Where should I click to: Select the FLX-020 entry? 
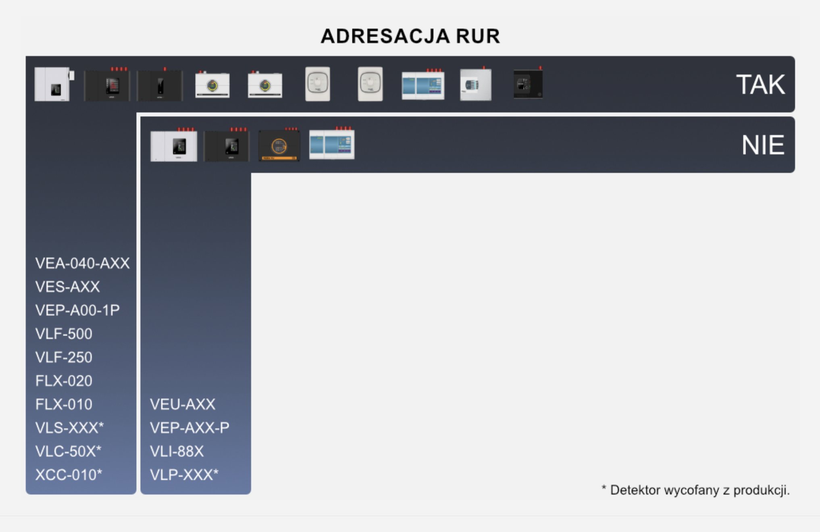point(64,381)
